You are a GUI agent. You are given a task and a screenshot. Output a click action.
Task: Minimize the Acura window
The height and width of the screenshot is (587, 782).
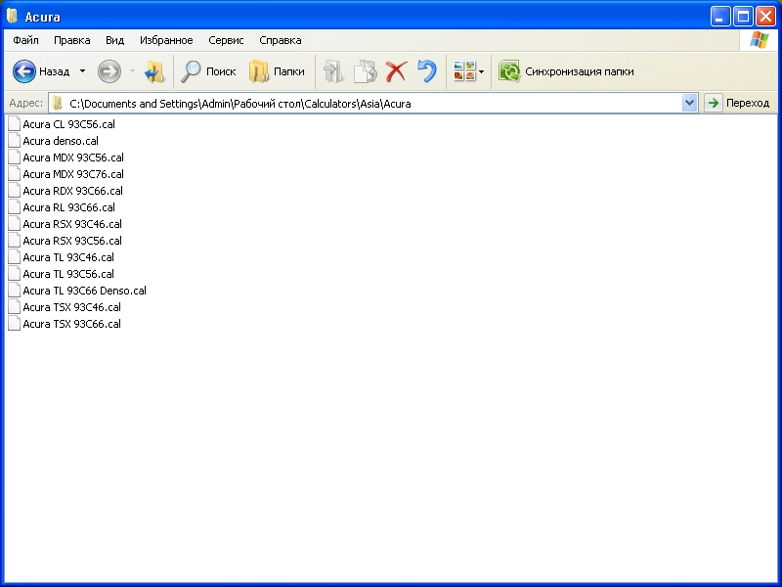point(720,17)
